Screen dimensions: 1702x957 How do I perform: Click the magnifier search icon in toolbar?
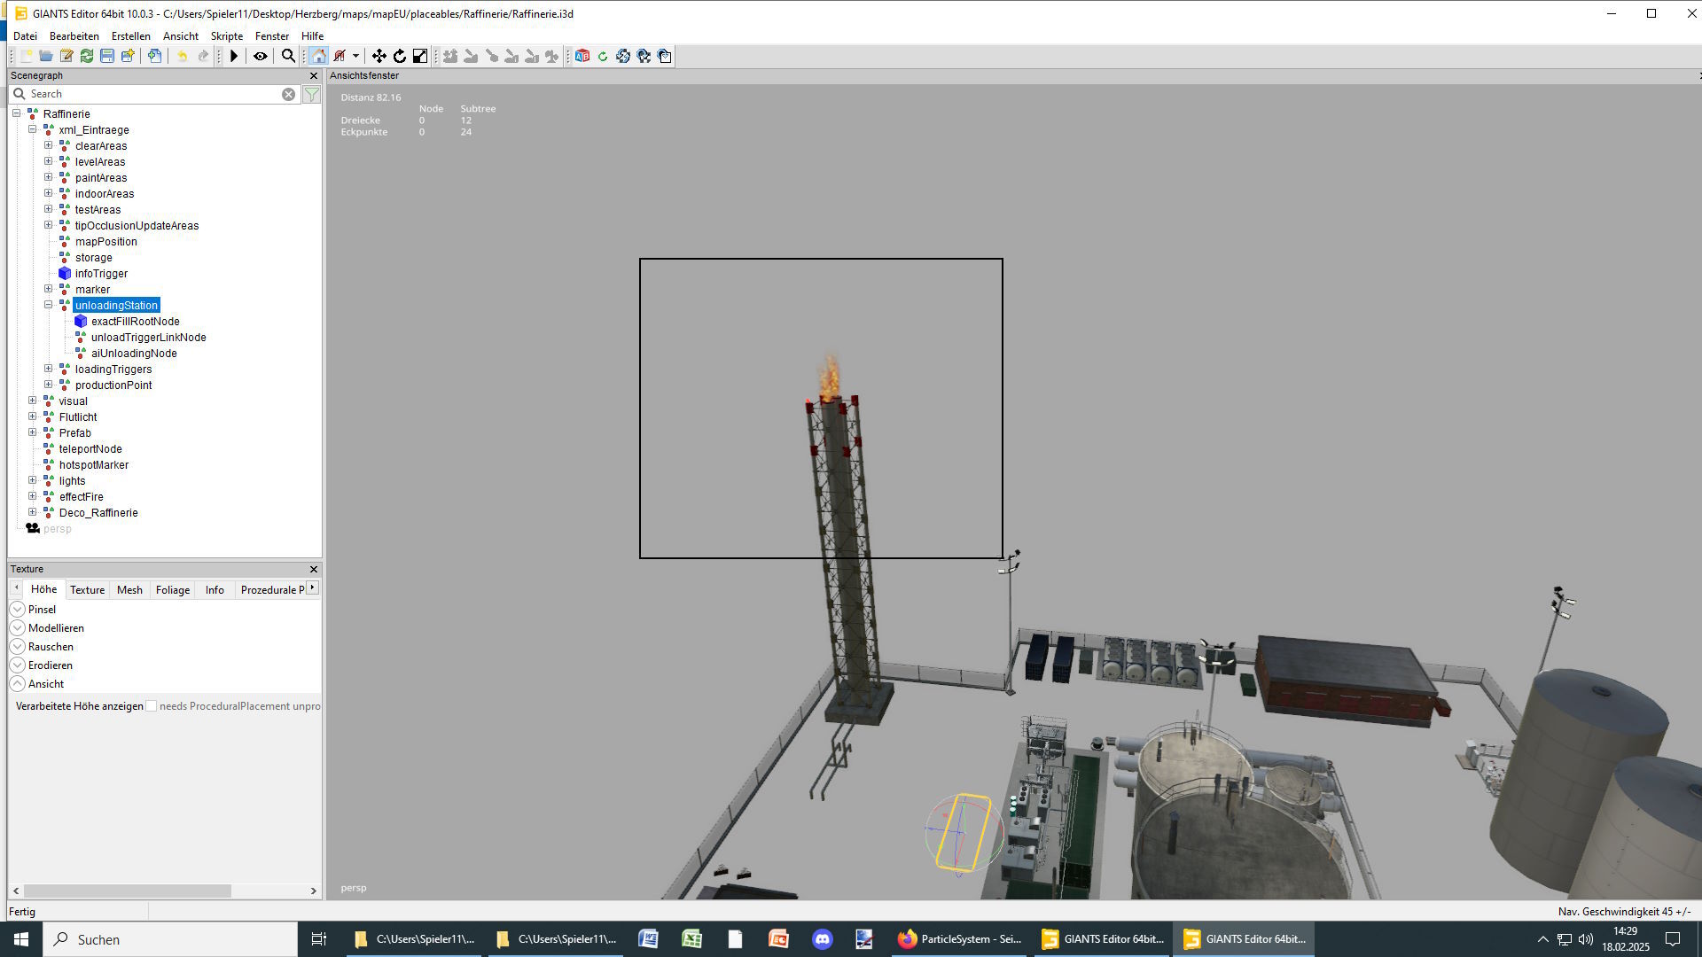click(288, 56)
